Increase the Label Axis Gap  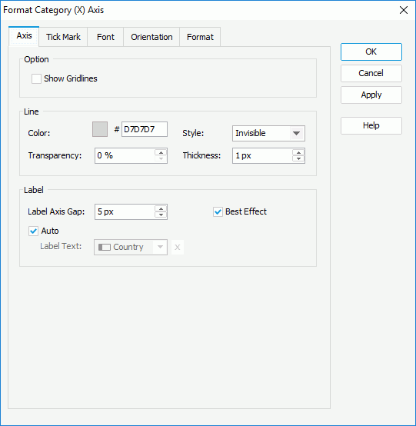coord(161,208)
